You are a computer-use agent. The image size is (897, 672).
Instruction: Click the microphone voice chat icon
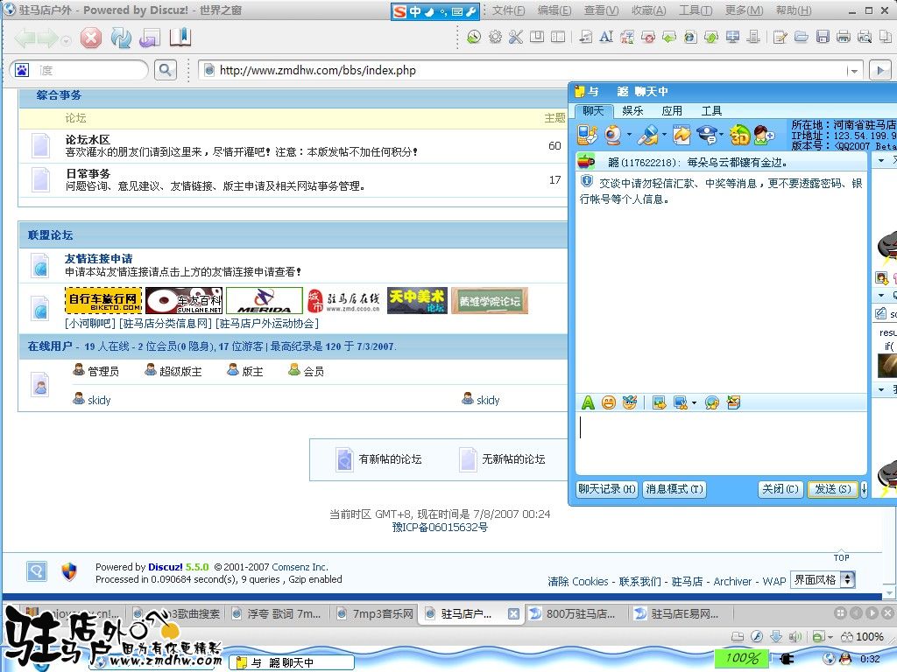point(648,136)
